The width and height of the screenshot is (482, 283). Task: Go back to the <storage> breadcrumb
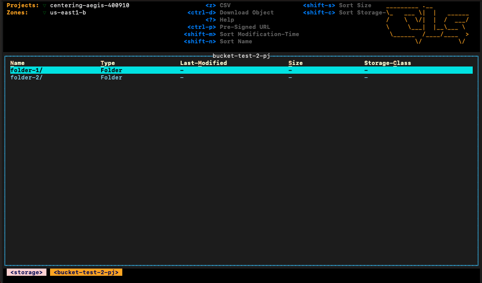[x=26, y=272]
